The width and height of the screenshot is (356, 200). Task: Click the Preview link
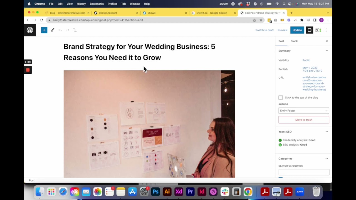point(282,30)
